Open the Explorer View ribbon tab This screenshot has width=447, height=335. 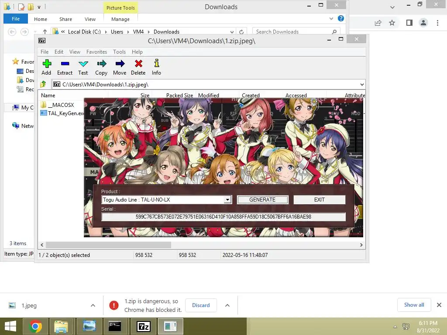coord(90,19)
